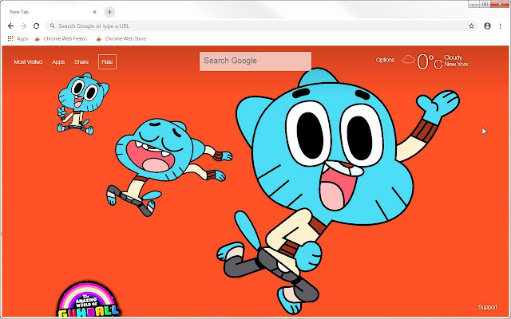The height and width of the screenshot is (319, 511).
Task: Click the Share menu item
Action: (81, 62)
